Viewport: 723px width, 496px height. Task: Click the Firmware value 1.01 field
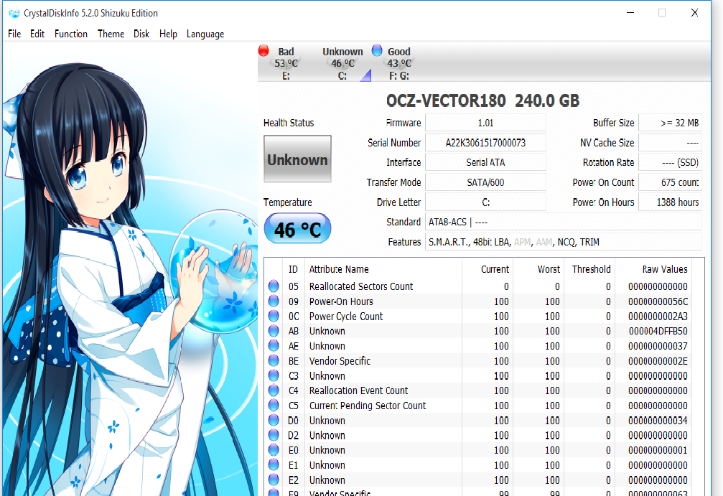pos(485,123)
